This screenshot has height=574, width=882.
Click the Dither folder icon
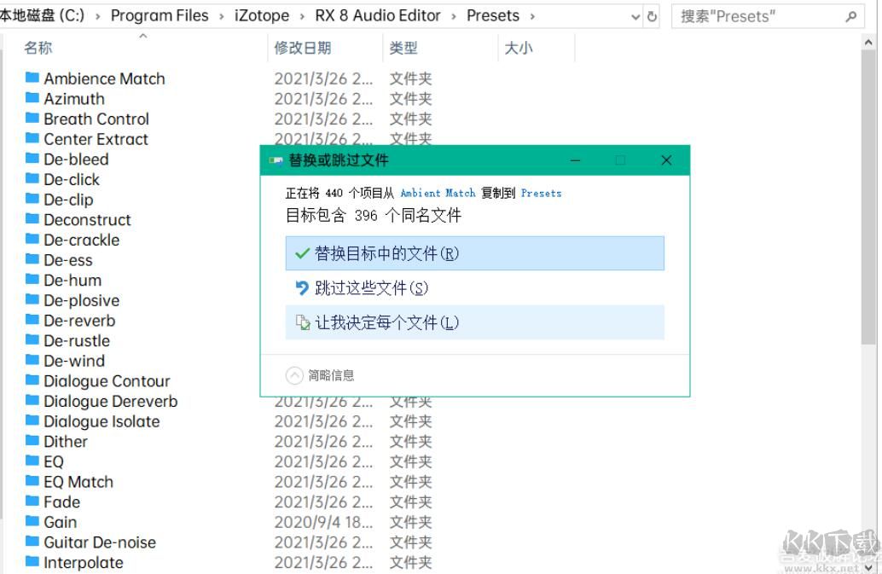[32, 441]
